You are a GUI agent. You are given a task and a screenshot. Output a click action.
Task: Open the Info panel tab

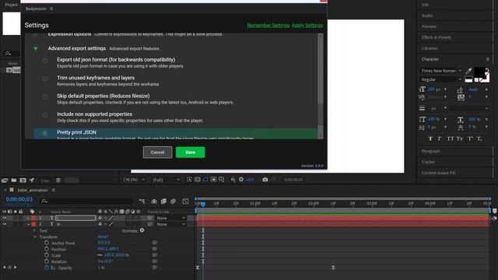tap(425, 5)
